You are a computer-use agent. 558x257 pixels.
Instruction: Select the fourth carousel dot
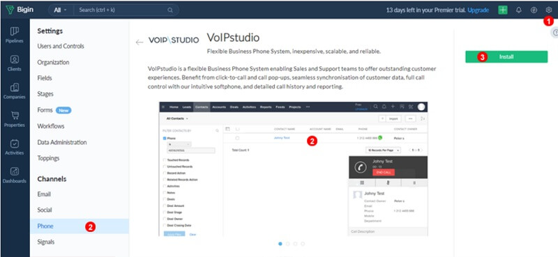pos(303,244)
